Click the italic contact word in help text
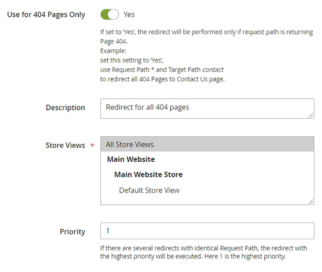This screenshot has width=322, height=272. click(213, 70)
